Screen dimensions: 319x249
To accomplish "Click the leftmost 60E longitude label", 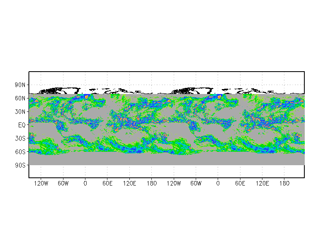I will [x=107, y=183].
